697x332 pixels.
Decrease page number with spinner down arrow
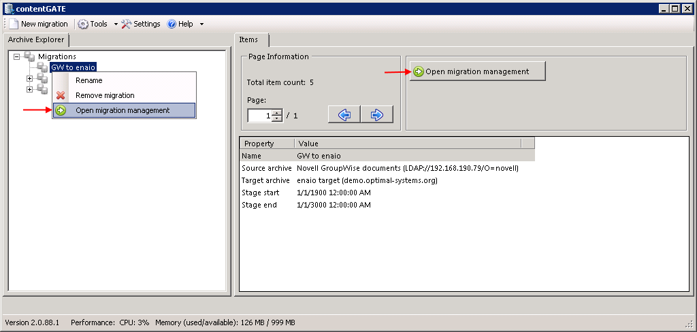pyautogui.click(x=278, y=118)
